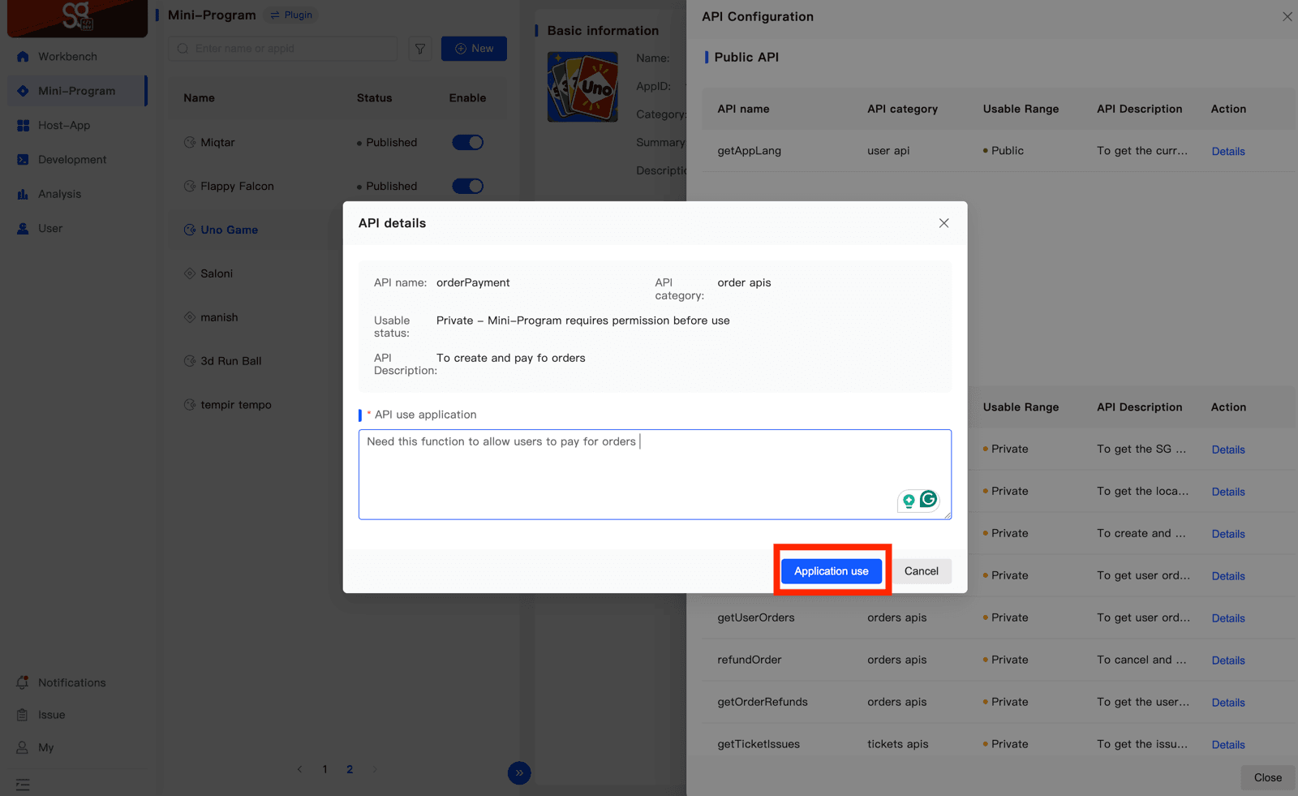Click the name or appid search field

[x=282, y=49]
